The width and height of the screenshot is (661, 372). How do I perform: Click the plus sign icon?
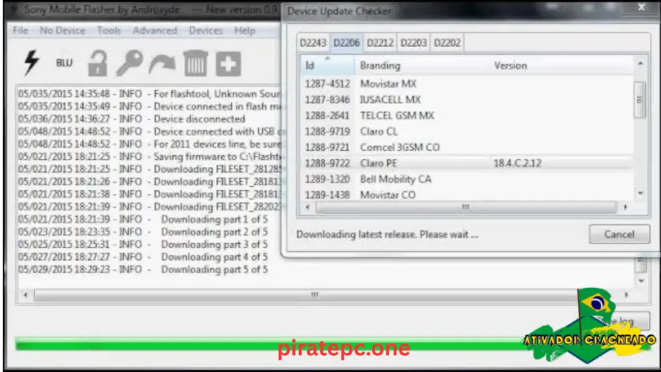click(x=228, y=64)
